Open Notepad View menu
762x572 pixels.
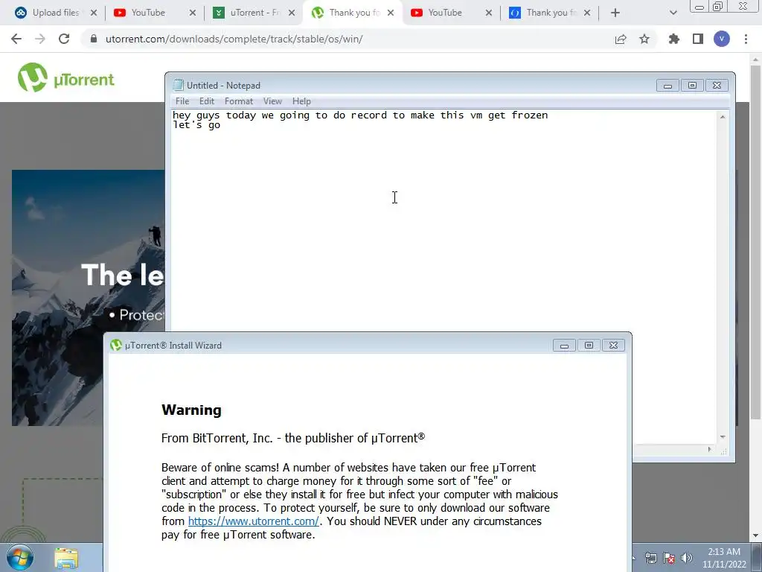272,101
